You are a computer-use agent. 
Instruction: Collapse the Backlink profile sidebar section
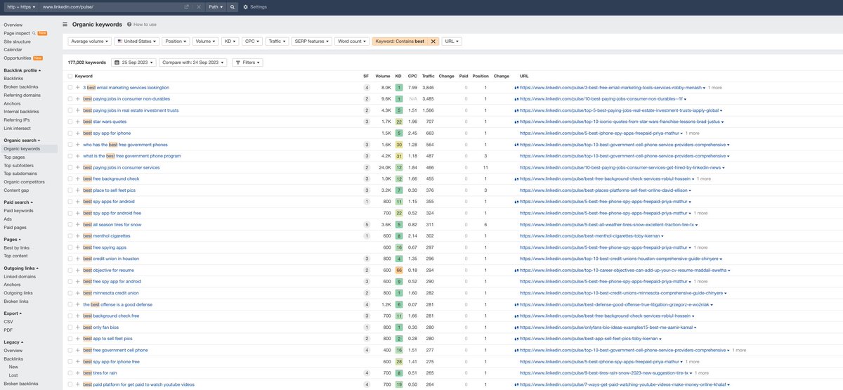[x=22, y=70]
